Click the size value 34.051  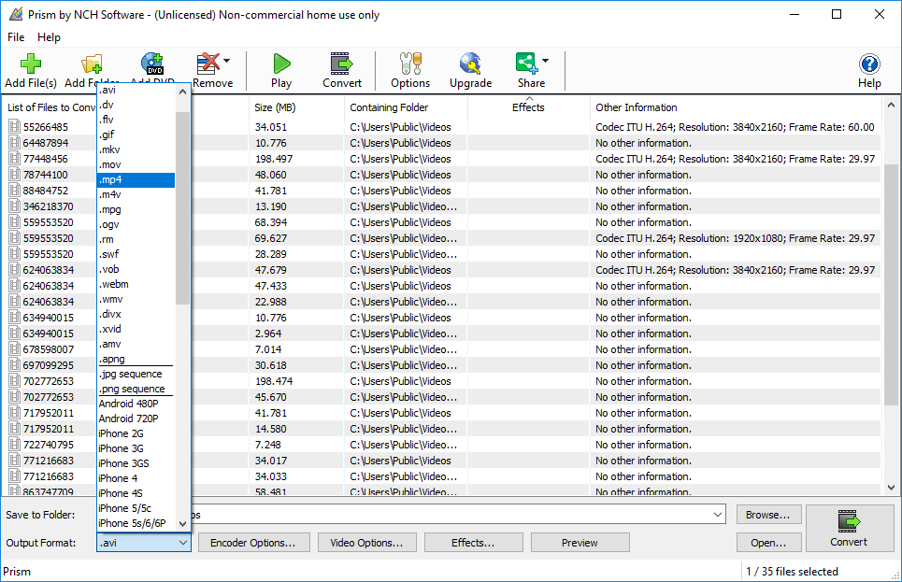pyautogui.click(x=270, y=127)
